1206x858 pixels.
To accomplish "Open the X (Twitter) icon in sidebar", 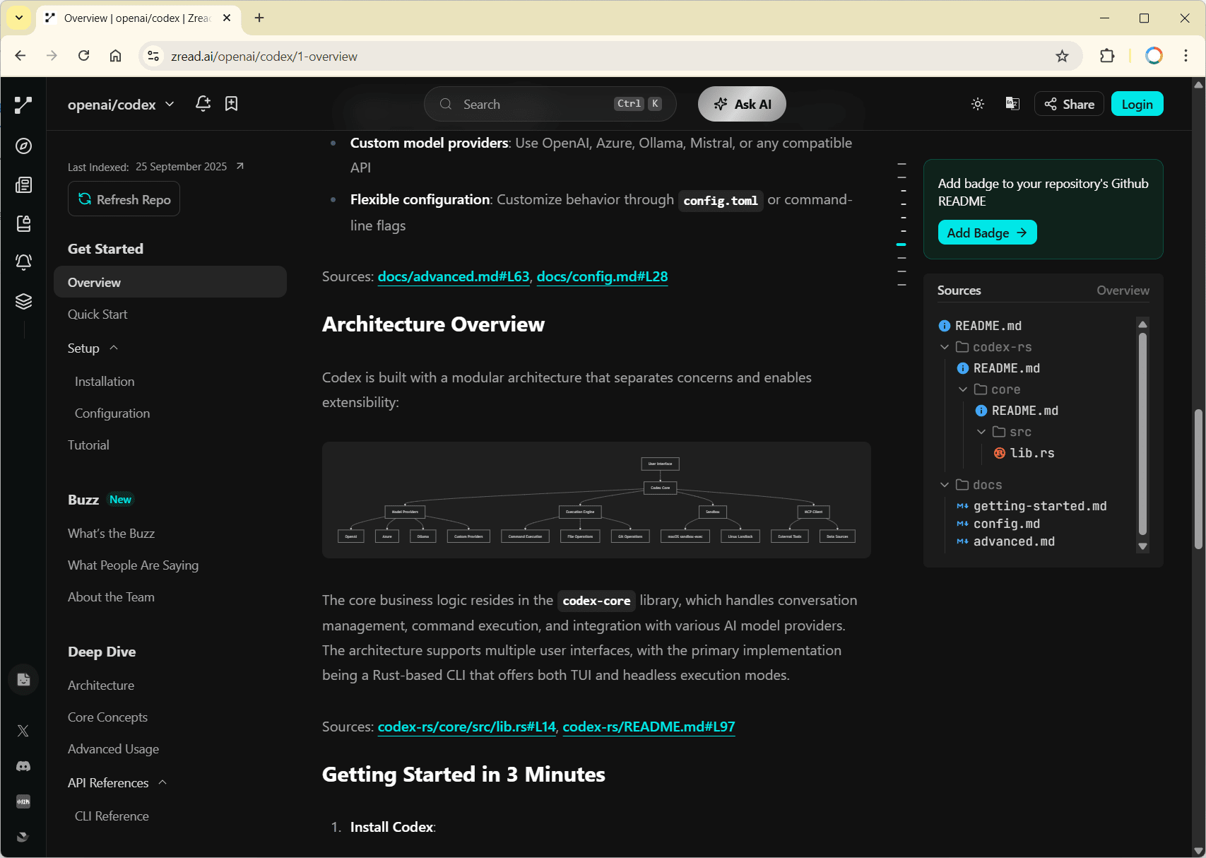I will (x=23, y=731).
